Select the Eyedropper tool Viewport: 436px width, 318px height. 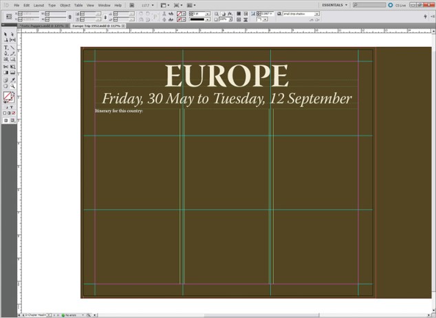tap(12, 78)
